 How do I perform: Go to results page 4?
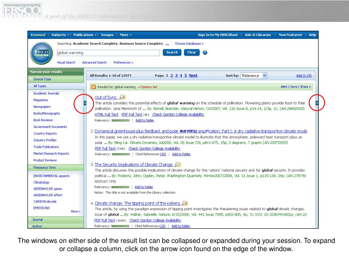181,75
